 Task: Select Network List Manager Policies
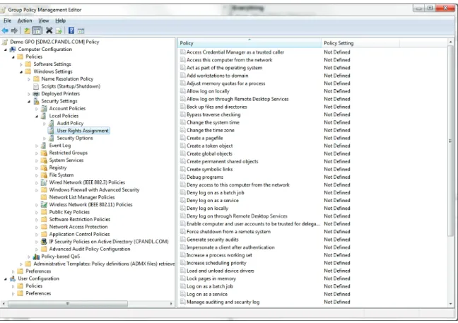click(82, 197)
